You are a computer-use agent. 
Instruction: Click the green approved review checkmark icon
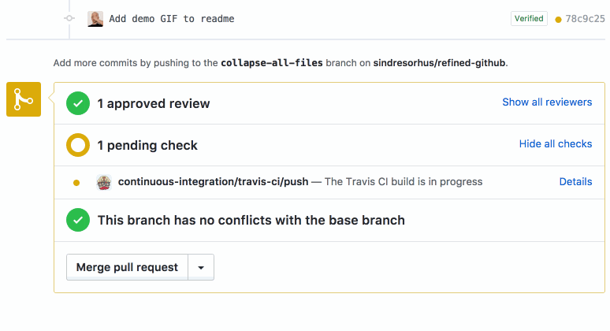click(x=78, y=103)
